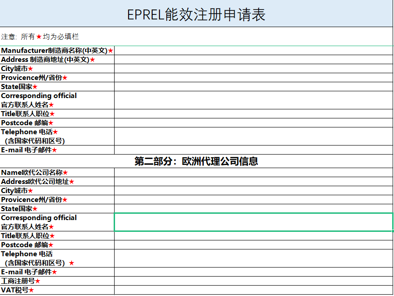Select the EPREL能效注册申请表 title cell

tap(196, 13)
